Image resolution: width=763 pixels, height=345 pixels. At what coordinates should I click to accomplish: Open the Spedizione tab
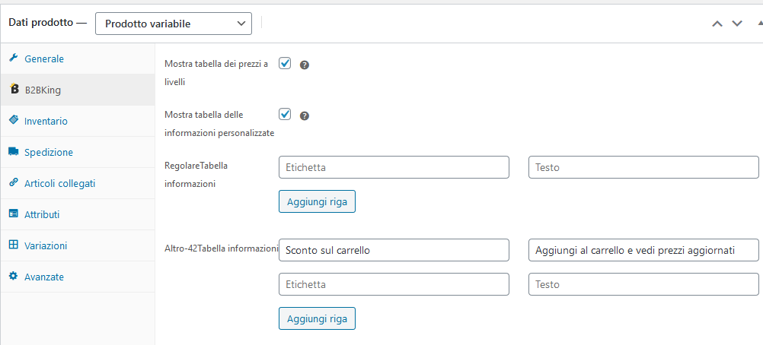[78, 152]
